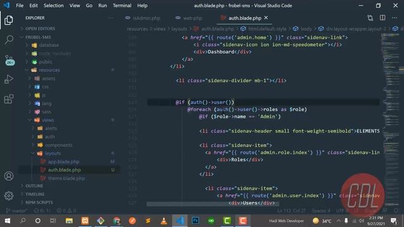404x227 pixels.
Task: Close the auth.blade.php tab
Action: [266, 18]
